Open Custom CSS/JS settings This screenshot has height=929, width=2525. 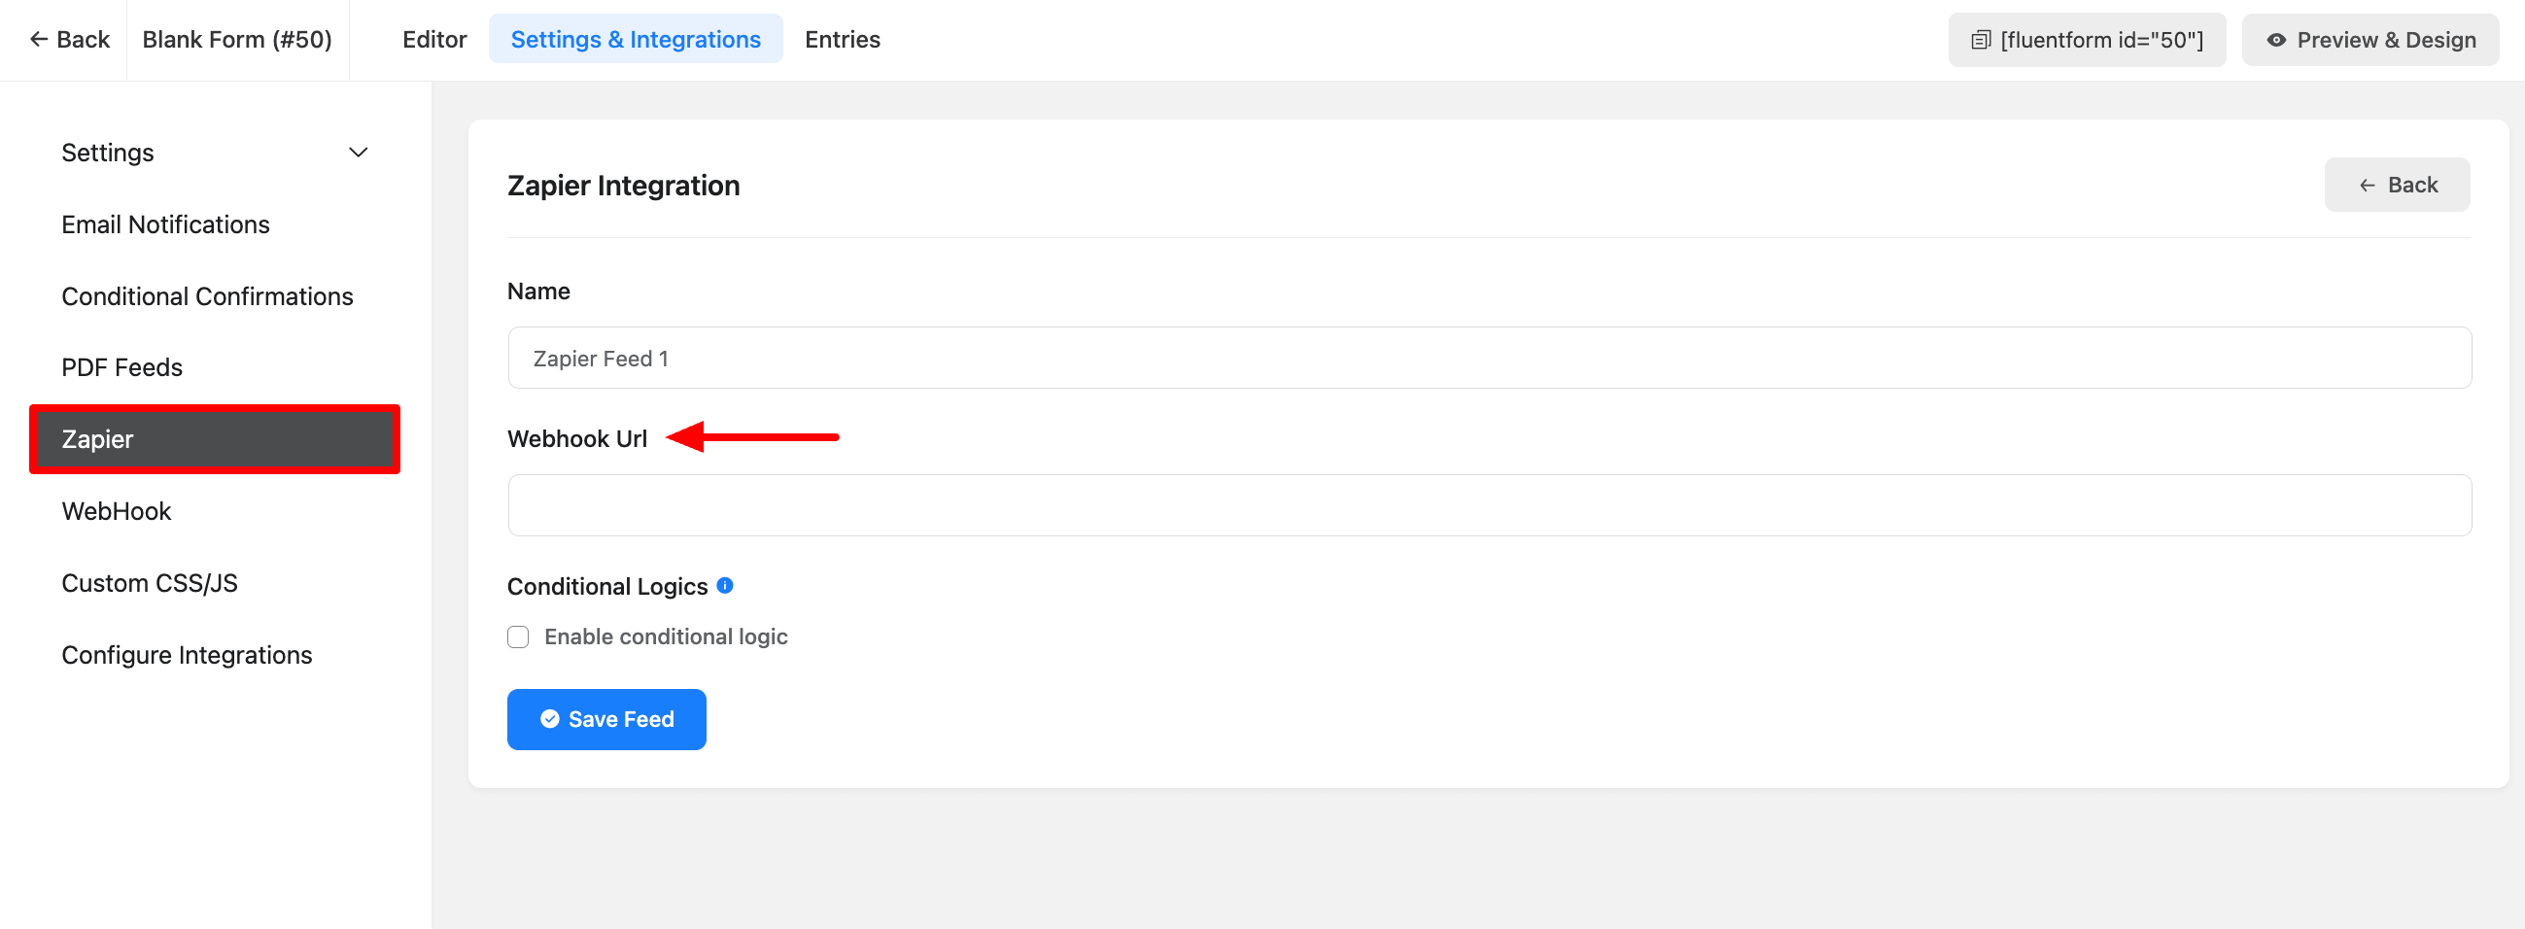[150, 583]
